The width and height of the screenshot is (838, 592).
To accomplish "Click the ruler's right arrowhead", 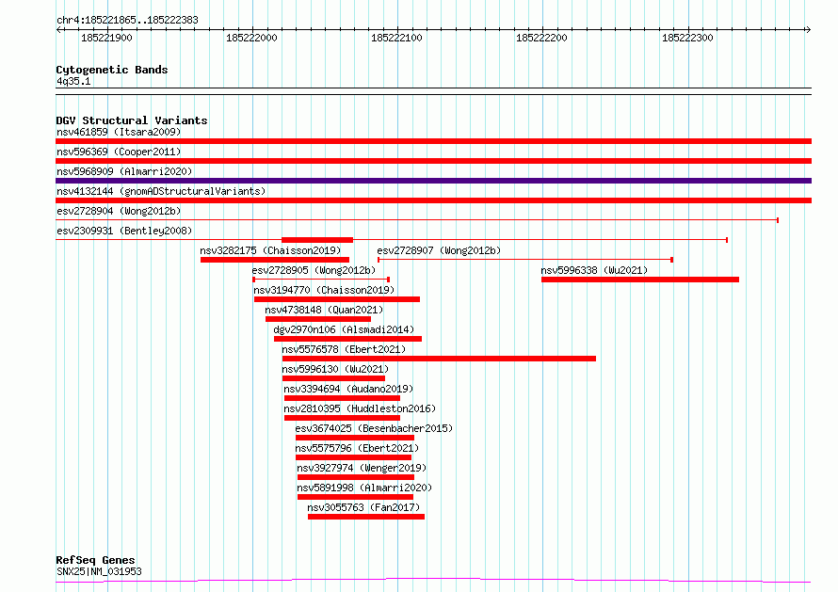I will 808,30.
